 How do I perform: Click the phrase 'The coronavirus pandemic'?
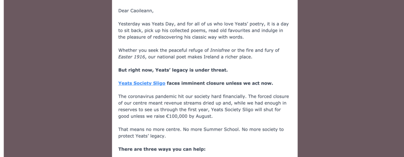[148, 96]
